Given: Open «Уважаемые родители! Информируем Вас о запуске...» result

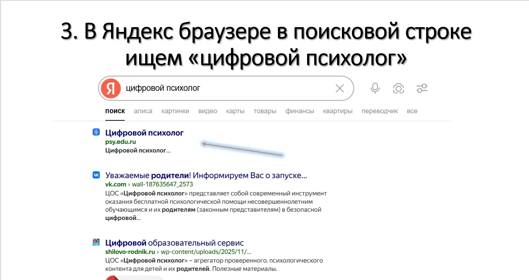Looking at the screenshot, I should 206,175.
